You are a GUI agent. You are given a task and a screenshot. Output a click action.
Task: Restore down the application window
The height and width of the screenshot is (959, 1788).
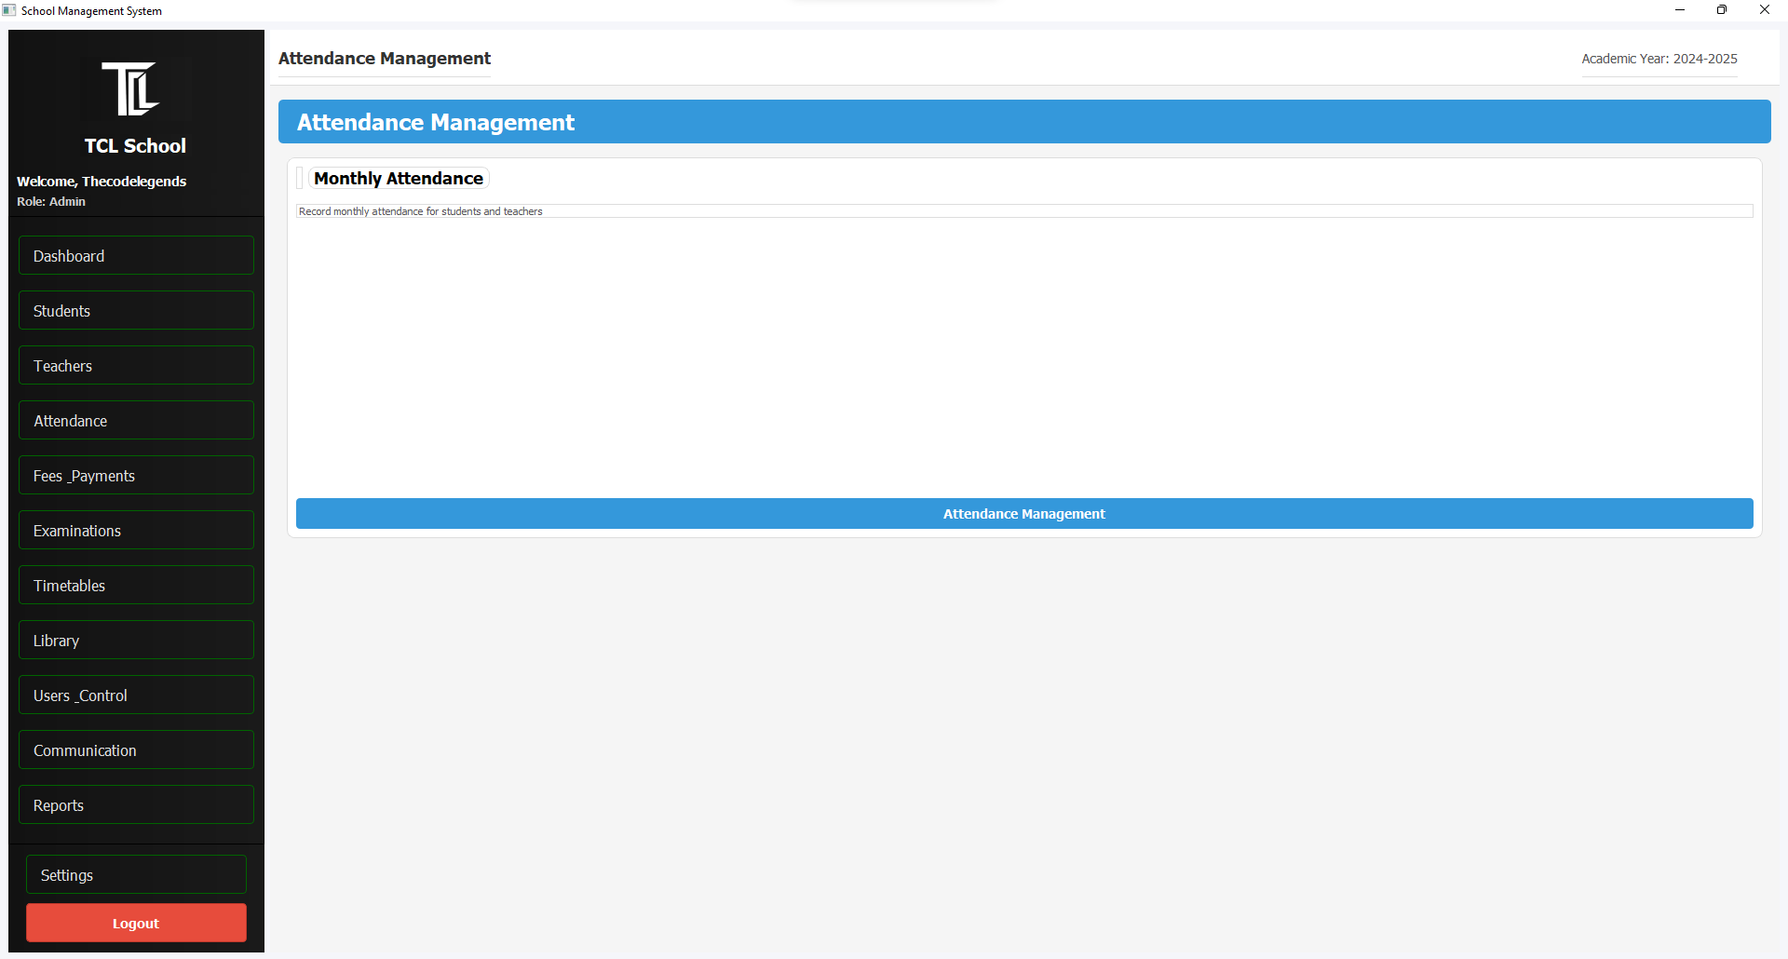click(1722, 10)
